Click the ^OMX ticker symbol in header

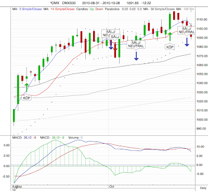(55, 3)
